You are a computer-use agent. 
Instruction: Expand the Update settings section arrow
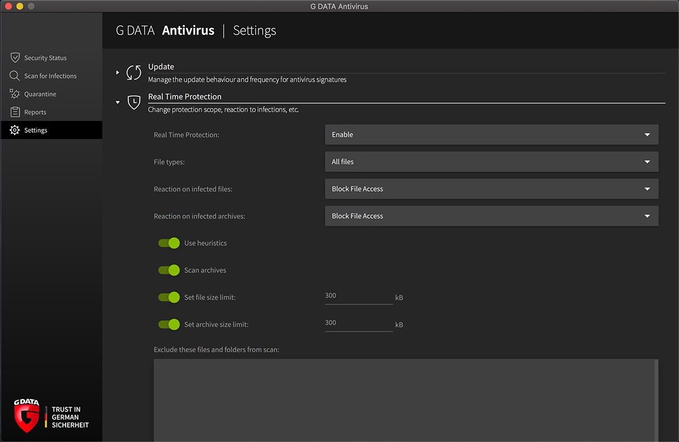click(x=118, y=72)
